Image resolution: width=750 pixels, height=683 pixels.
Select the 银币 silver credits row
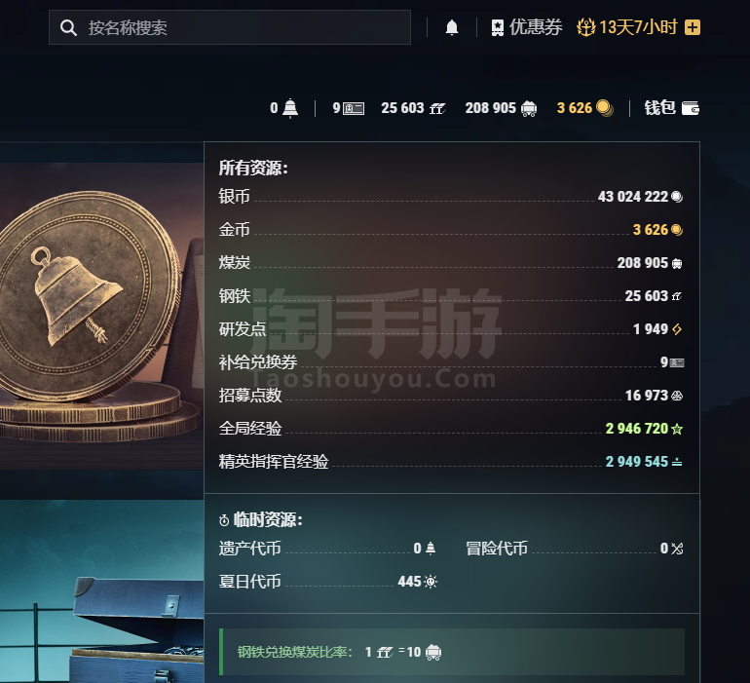click(x=451, y=196)
